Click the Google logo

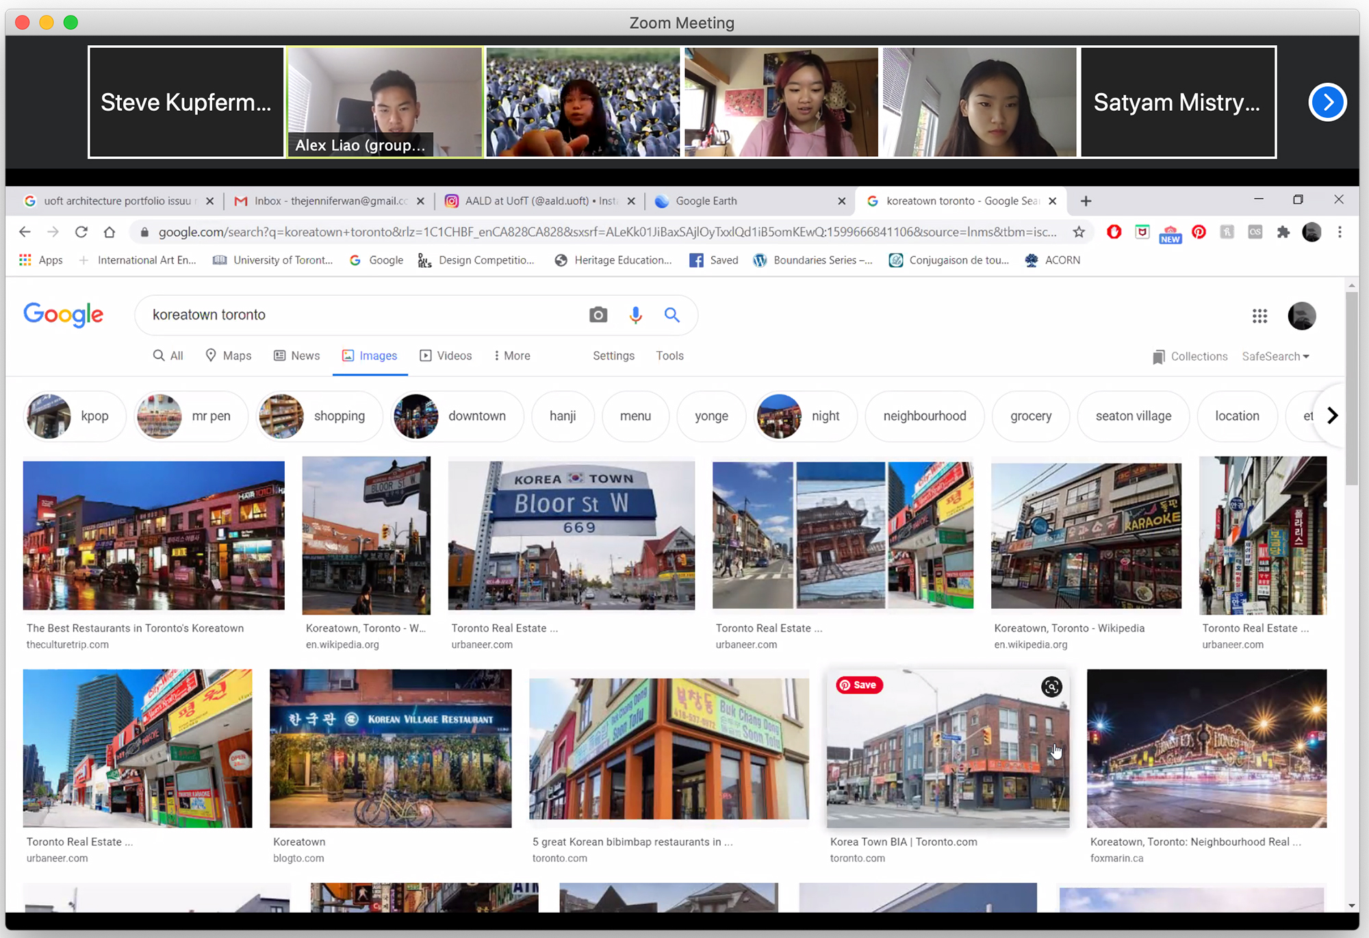pos(64,314)
